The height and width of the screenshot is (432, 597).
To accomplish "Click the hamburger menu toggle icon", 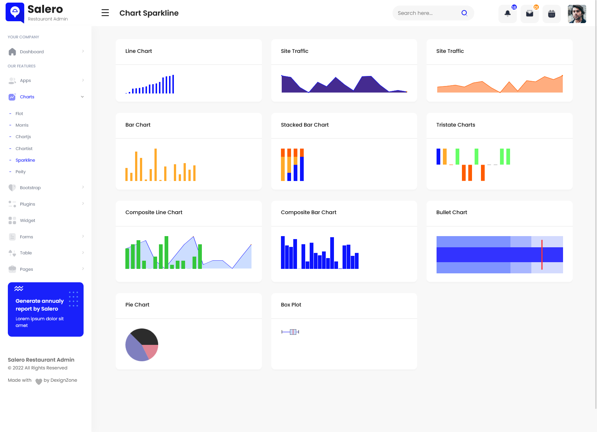I will pos(105,13).
